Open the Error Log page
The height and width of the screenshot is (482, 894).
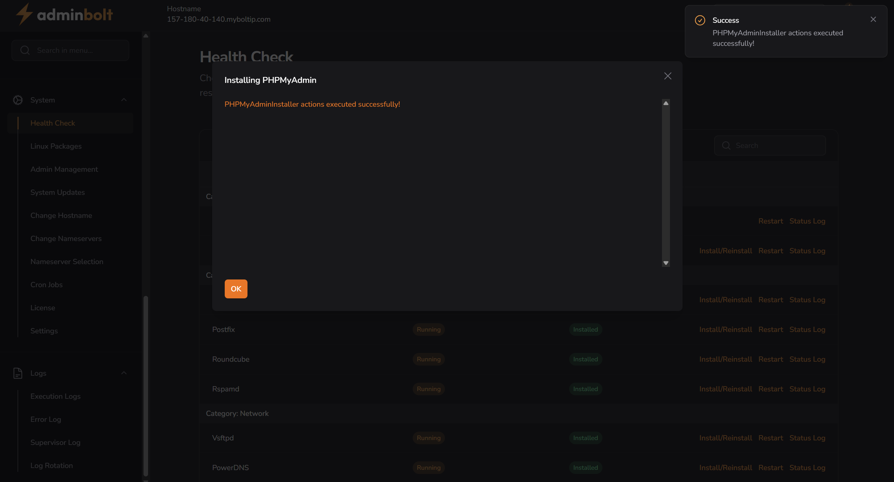tap(46, 419)
